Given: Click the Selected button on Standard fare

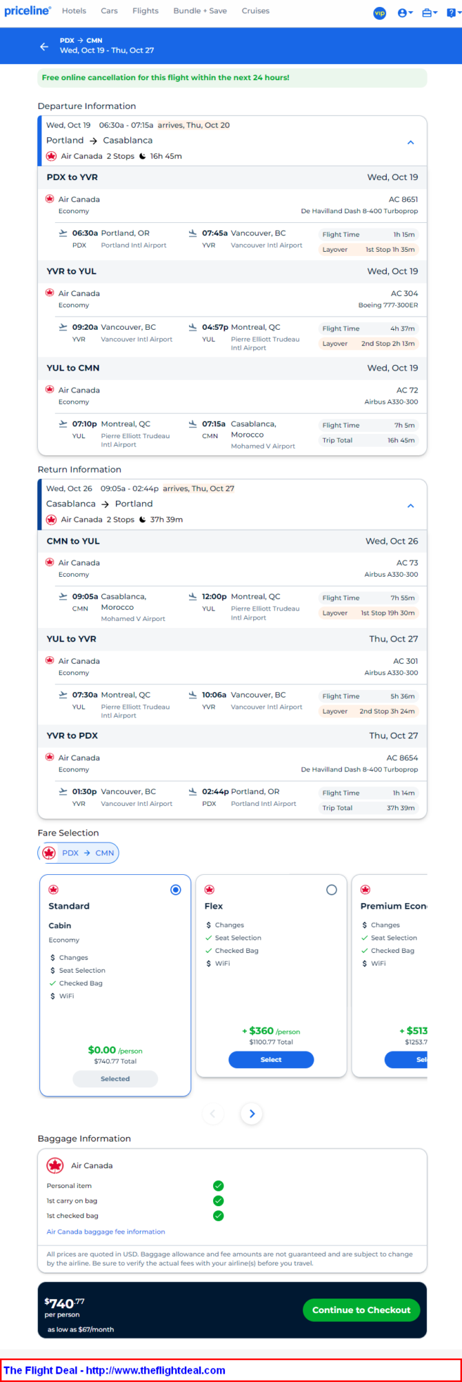Looking at the screenshot, I should tap(115, 1079).
